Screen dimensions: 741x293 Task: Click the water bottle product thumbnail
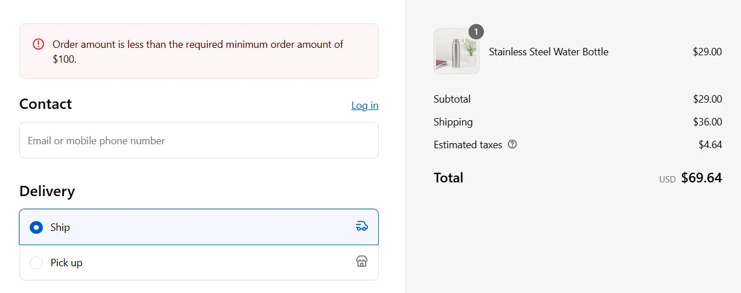pos(456,52)
